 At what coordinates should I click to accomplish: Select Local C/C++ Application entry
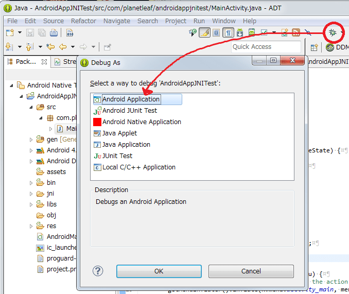pyautogui.click(x=134, y=167)
